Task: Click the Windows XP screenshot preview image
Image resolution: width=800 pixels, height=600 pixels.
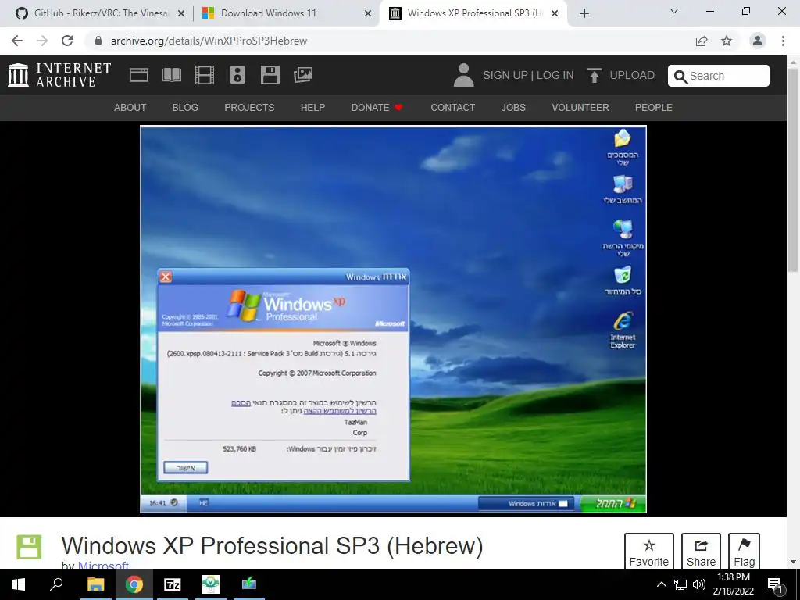Action: (x=394, y=319)
